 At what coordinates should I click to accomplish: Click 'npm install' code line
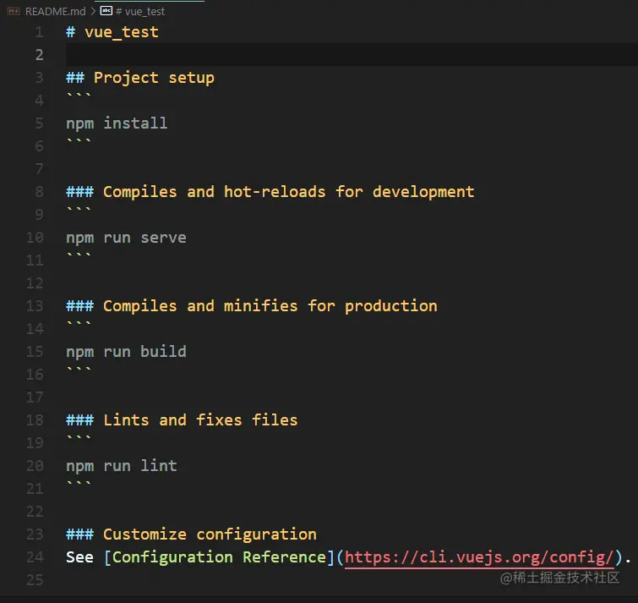click(x=117, y=123)
